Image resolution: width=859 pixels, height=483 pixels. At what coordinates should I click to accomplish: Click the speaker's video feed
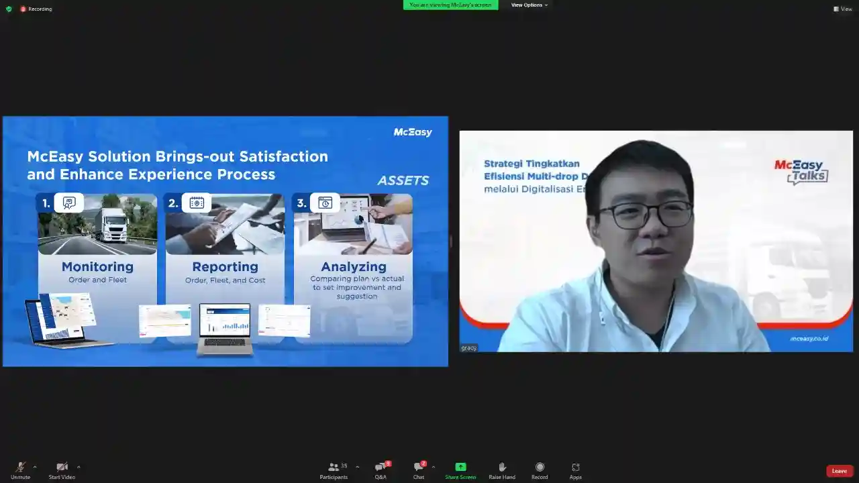656,241
